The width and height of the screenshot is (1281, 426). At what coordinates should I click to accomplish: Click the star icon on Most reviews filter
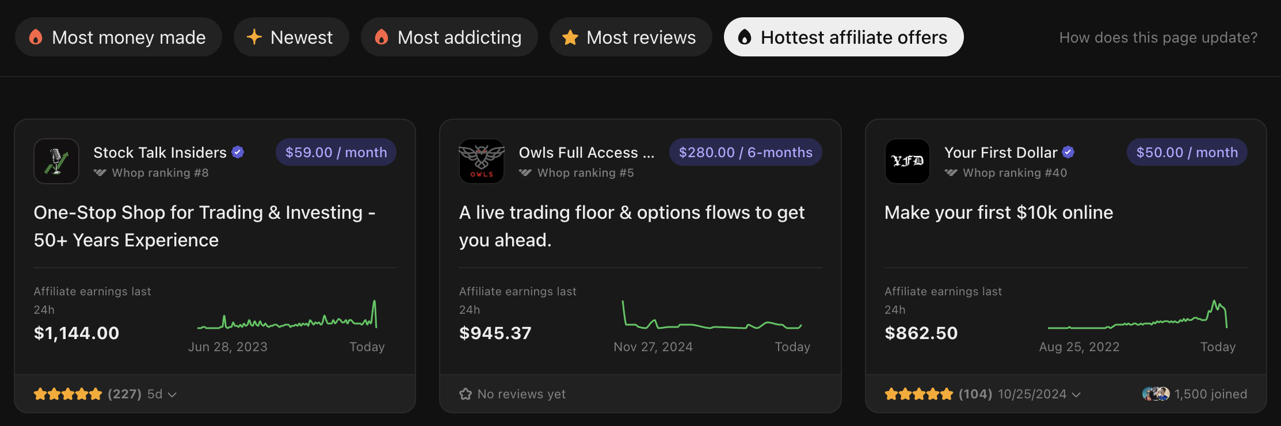click(569, 37)
